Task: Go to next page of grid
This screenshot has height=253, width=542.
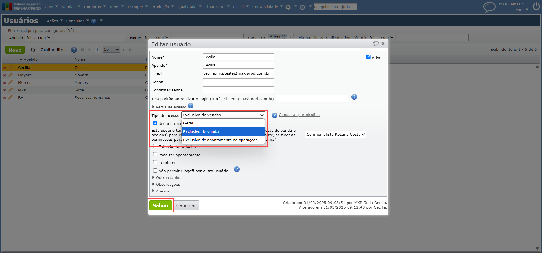Action: coord(124,50)
